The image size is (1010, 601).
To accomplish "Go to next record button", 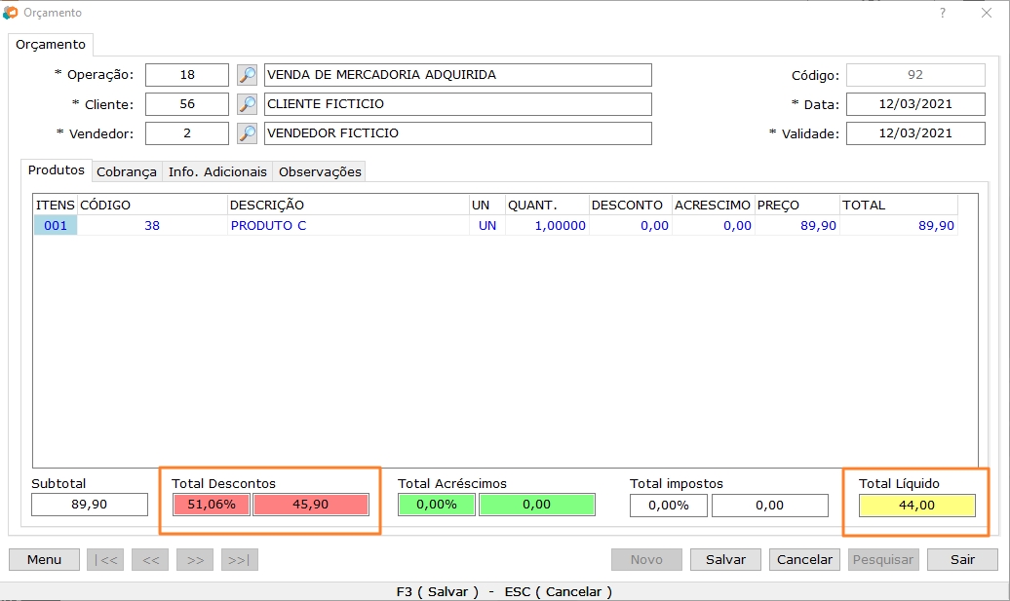I will coord(195,559).
